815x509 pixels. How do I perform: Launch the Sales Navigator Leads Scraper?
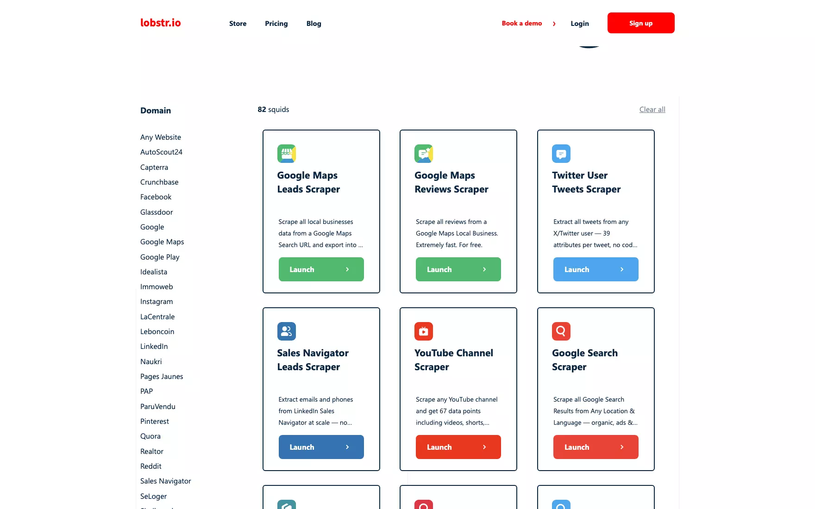click(321, 447)
